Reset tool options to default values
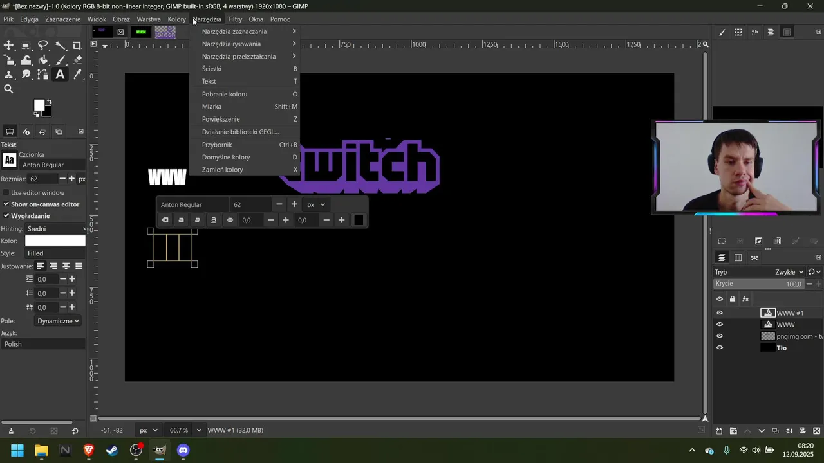824x463 pixels. point(75,431)
